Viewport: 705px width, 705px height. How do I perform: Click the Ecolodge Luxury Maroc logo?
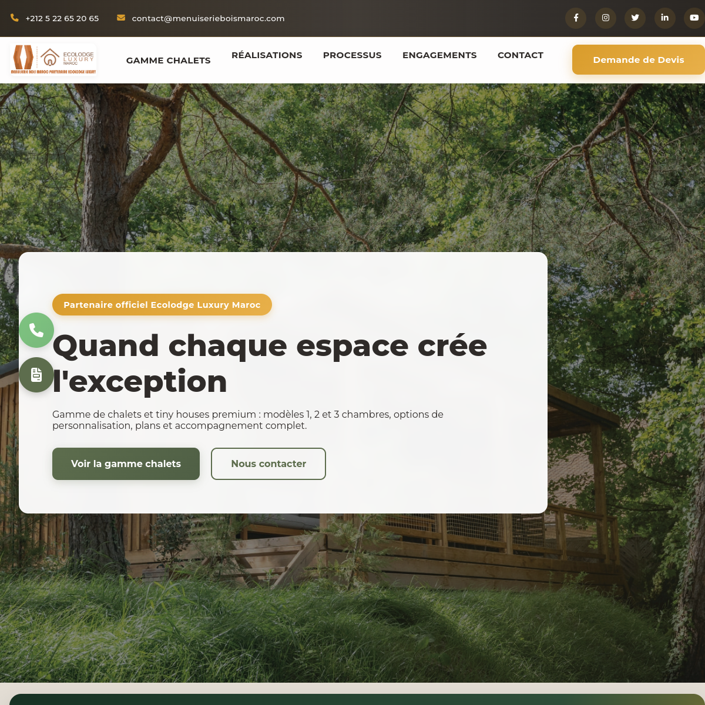coord(53,60)
